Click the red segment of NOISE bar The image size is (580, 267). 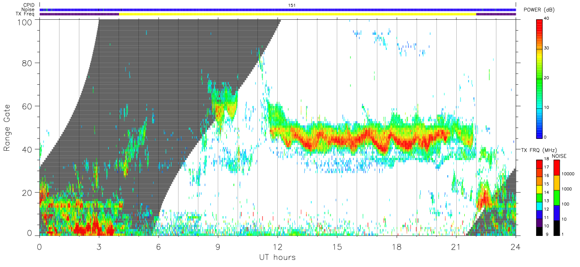coord(556,168)
